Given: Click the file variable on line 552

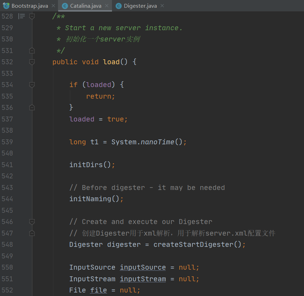Looking at the screenshot, I should pyautogui.click(x=99, y=290).
